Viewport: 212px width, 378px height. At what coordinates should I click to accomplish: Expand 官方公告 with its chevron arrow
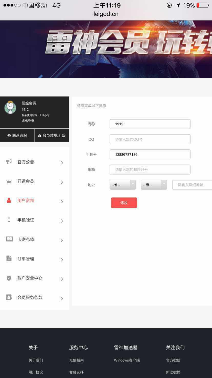tap(62, 163)
